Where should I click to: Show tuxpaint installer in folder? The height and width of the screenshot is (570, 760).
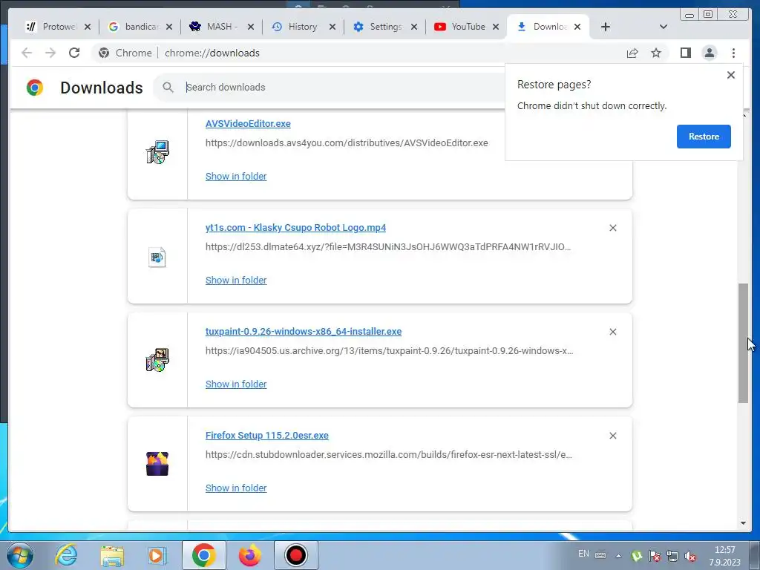click(x=236, y=384)
